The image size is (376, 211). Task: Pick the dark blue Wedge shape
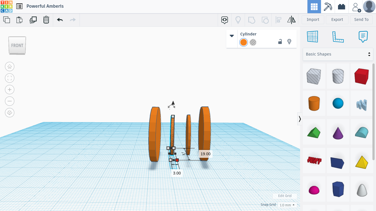pyautogui.click(x=338, y=161)
